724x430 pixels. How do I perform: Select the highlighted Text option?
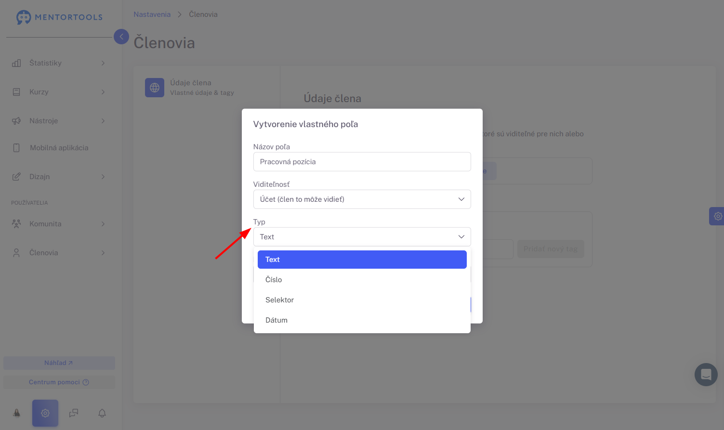362,260
